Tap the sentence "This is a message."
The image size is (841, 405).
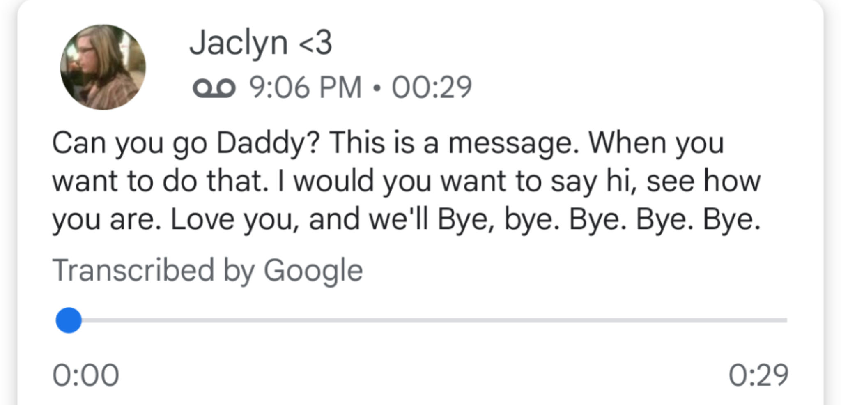454,143
